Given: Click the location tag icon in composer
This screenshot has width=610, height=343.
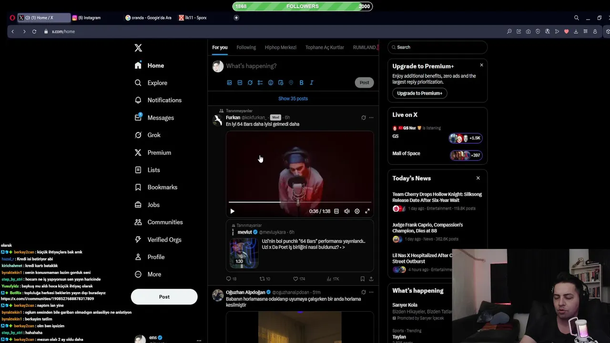Looking at the screenshot, I should 291,82.
